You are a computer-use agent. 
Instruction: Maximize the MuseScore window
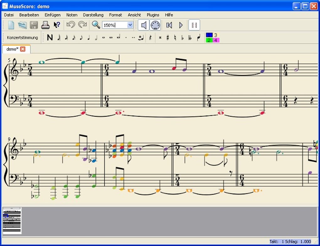coord(305,6)
